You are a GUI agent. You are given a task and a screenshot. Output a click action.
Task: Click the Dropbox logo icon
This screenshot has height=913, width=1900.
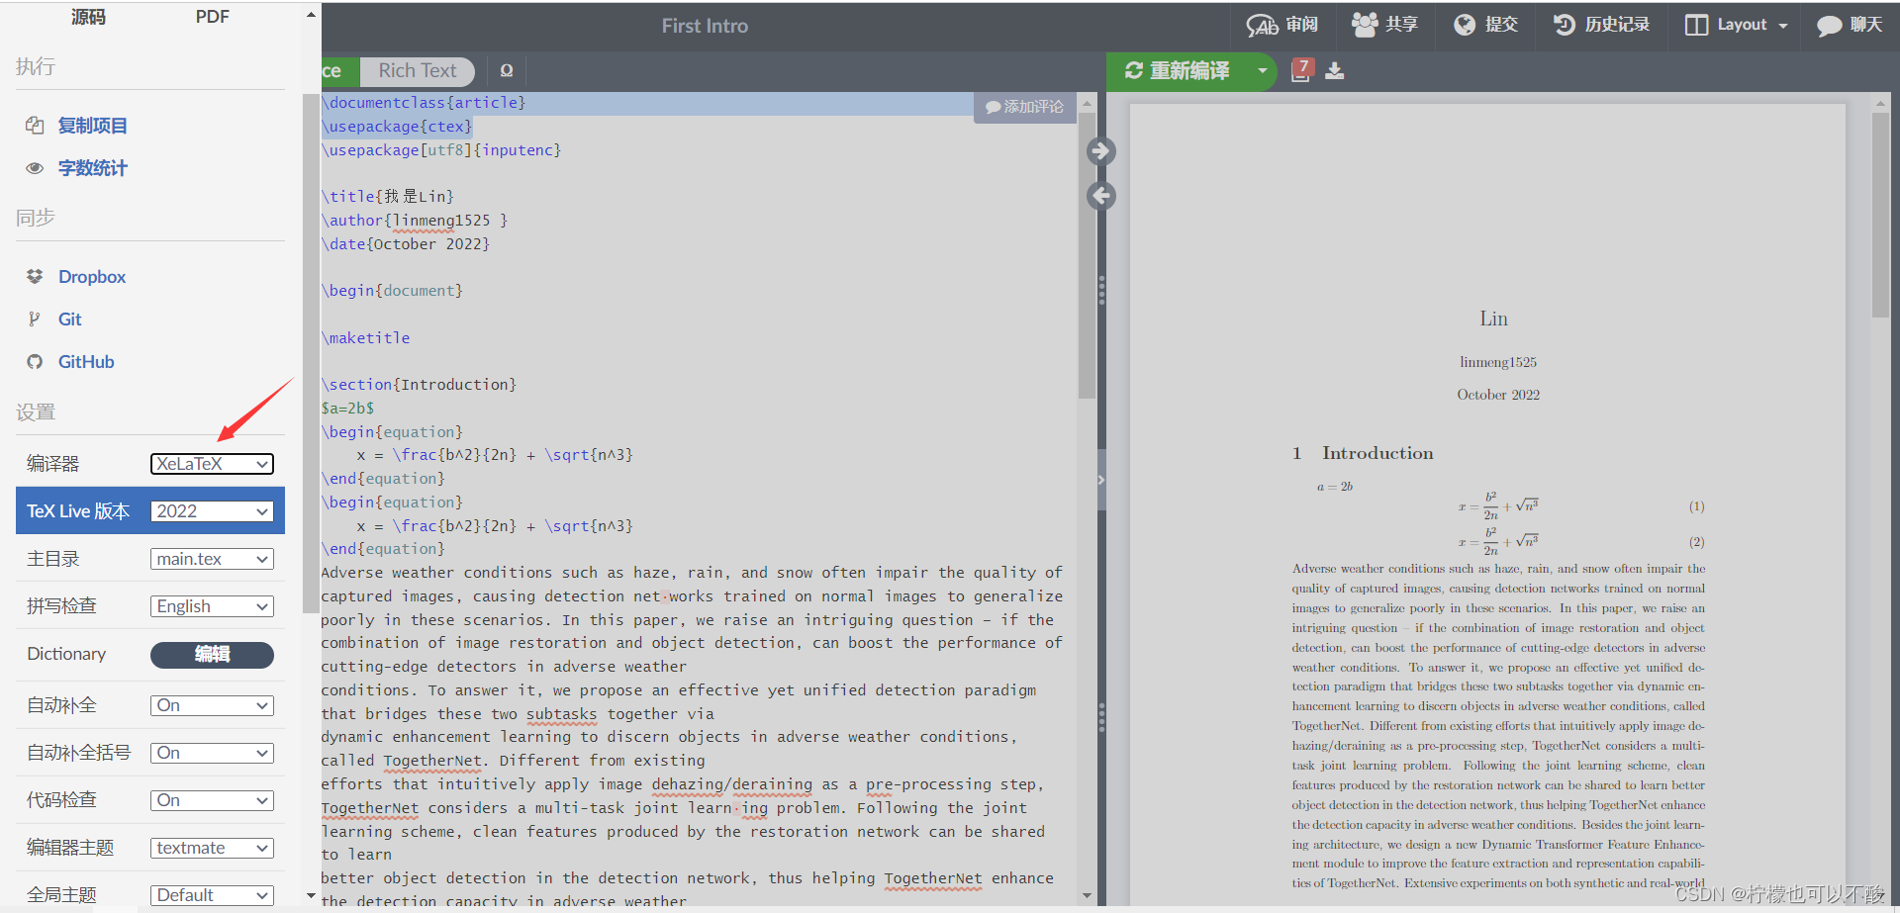click(35, 277)
